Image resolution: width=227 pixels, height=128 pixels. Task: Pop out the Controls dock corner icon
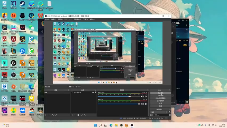[170, 90]
